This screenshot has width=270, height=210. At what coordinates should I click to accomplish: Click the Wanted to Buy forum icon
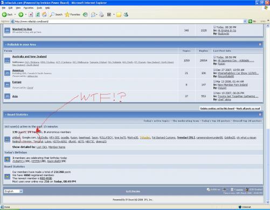coord(7,30)
